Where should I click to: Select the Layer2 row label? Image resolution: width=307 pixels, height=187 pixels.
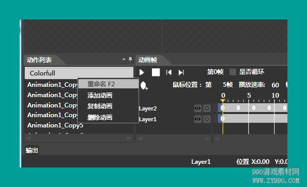148,108
